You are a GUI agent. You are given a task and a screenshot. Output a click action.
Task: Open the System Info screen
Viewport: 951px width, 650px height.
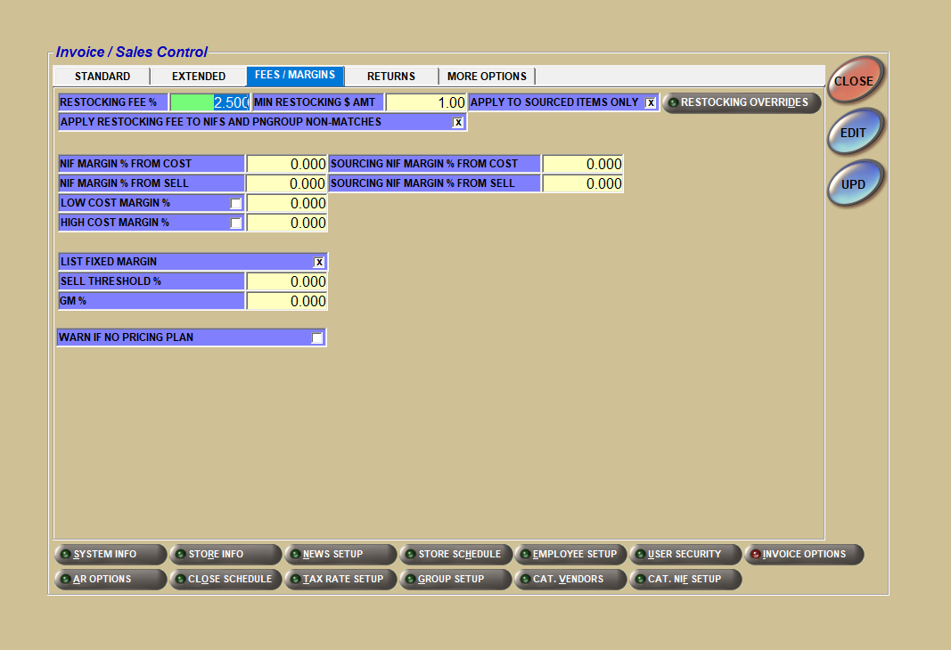111,555
